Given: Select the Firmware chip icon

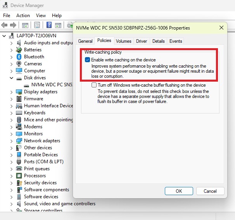Looking at the screenshot, I should tap(19, 99).
